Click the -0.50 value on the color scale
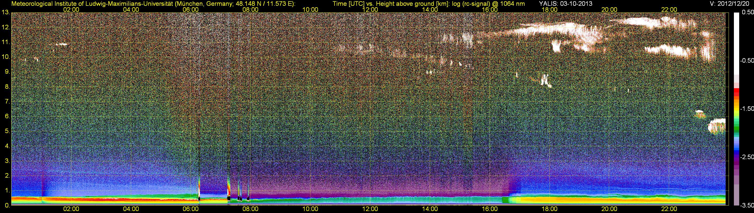754x213 pixels. tap(747, 61)
